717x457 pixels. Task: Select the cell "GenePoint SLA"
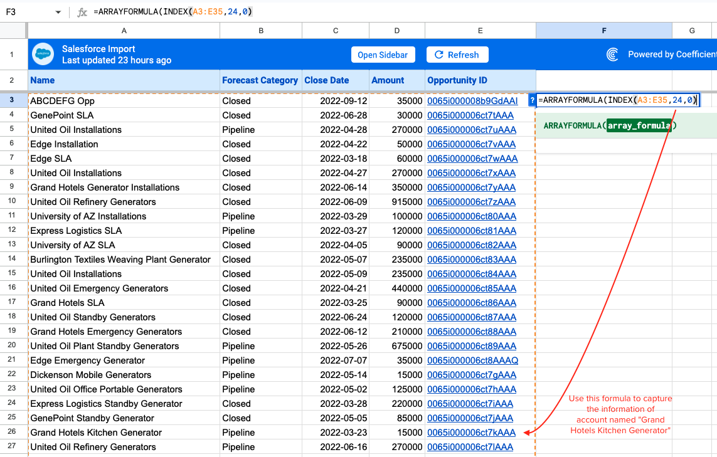[x=124, y=115]
